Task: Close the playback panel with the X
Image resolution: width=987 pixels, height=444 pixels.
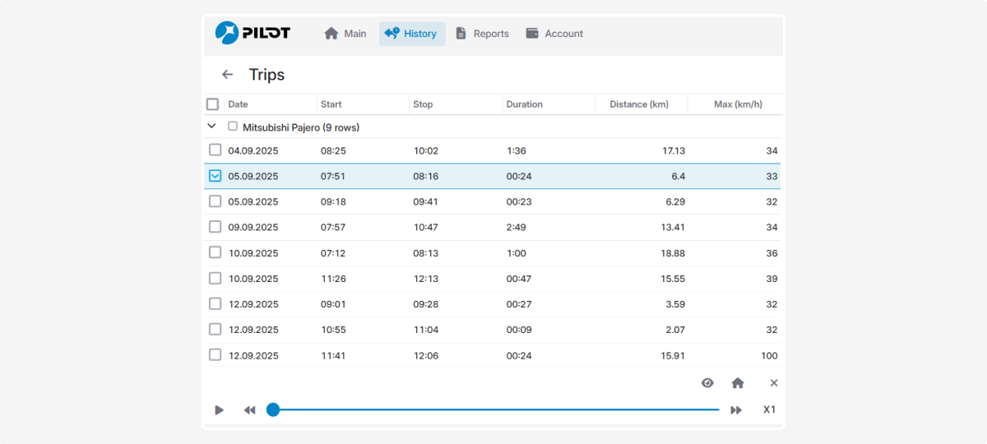Action: (774, 383)
